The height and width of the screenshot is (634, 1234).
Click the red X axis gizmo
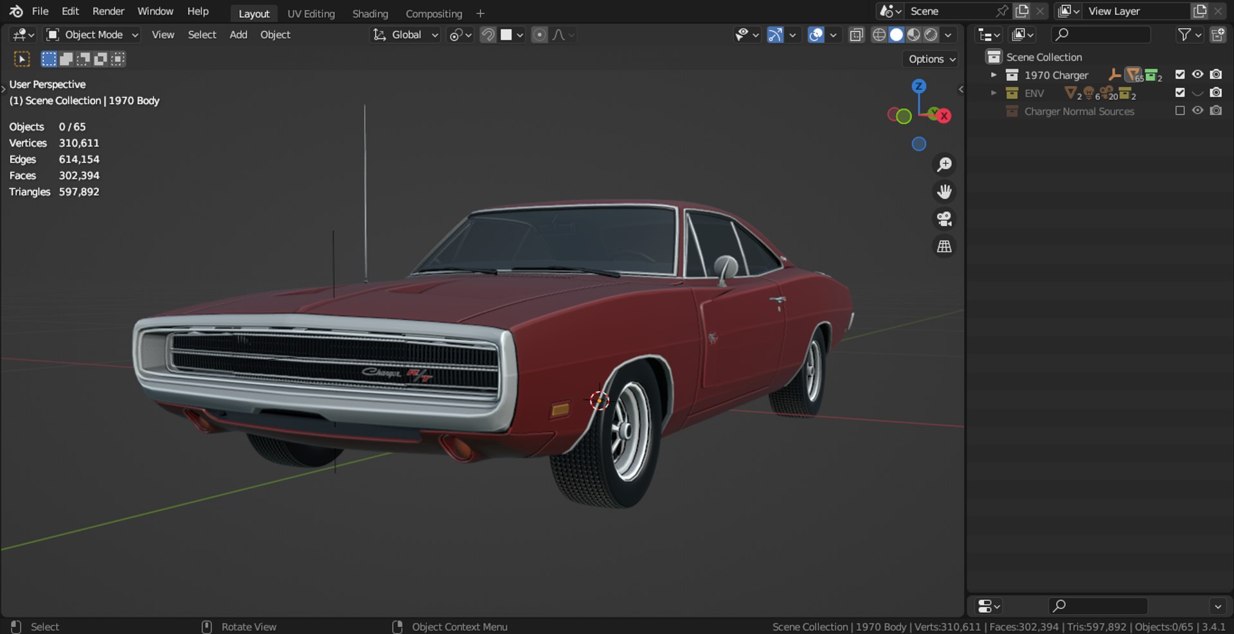click(943, 116)
